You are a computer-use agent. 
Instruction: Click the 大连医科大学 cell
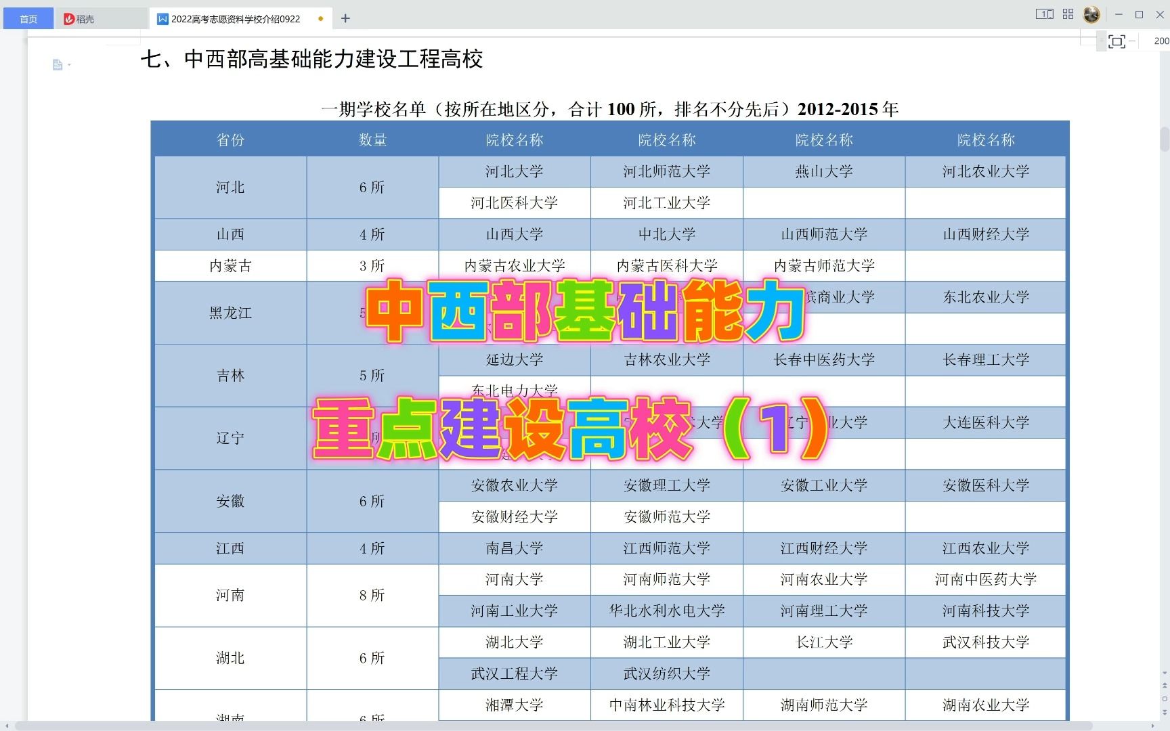pyautogui.click(x=986, y=423)
